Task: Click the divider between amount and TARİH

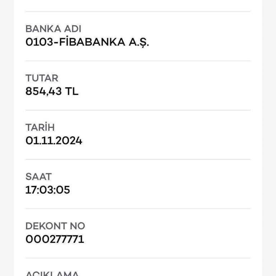Action: pyautogui.click(x=138, y=110)
